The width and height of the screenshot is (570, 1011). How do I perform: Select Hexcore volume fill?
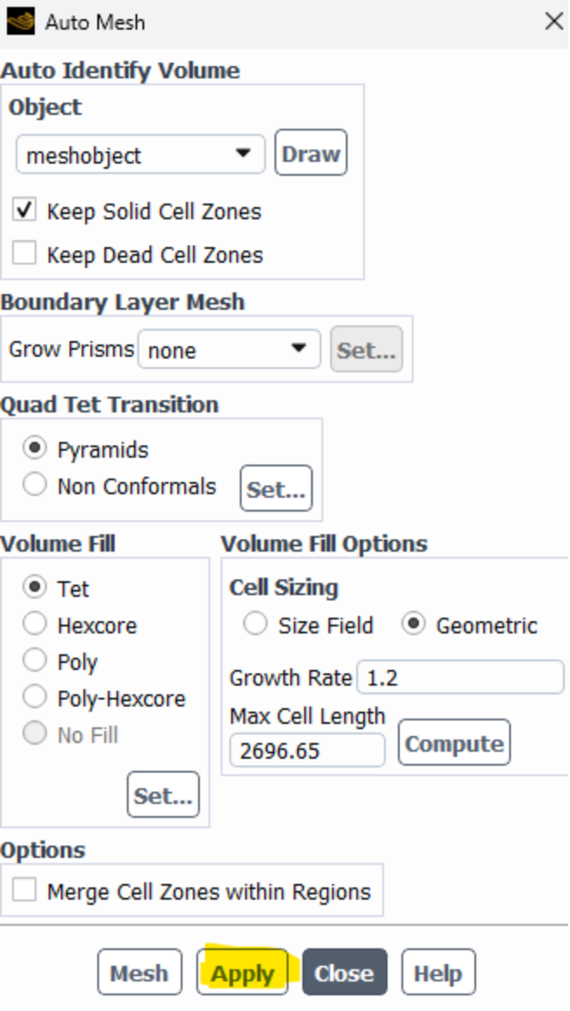pyautogui.click(x=36, y=625)
